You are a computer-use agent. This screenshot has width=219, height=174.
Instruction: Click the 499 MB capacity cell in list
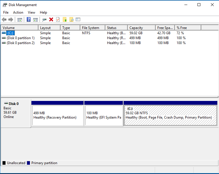(135, 38)
